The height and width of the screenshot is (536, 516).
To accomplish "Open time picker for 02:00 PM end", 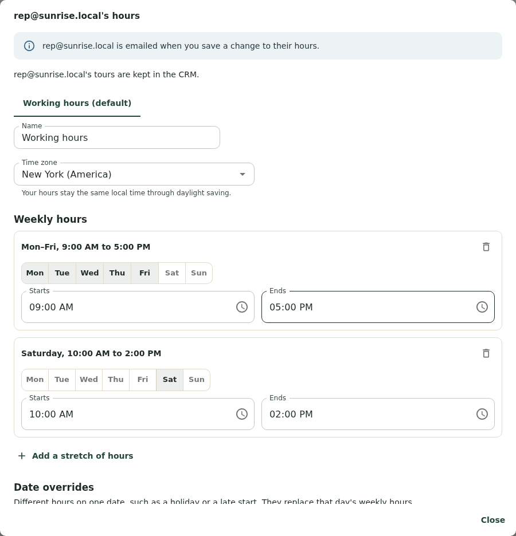I will 482,414.
